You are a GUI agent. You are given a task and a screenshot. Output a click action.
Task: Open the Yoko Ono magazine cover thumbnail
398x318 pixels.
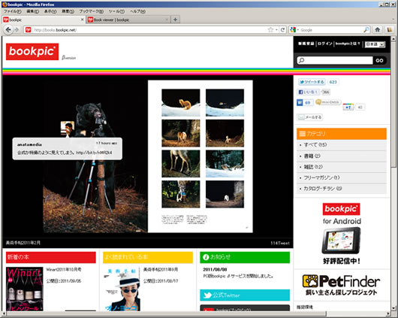[x=122, y=289]
